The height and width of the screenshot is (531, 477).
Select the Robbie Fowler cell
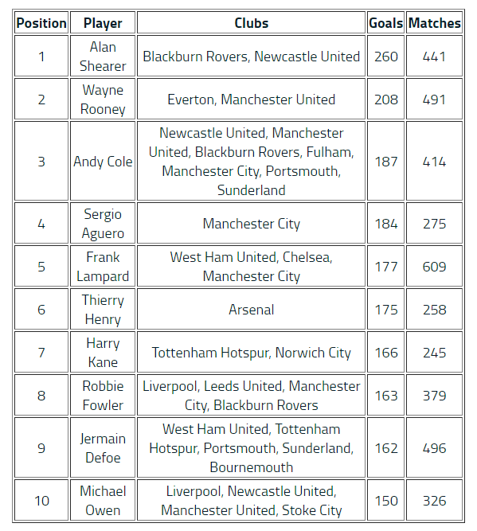point(103,395)
